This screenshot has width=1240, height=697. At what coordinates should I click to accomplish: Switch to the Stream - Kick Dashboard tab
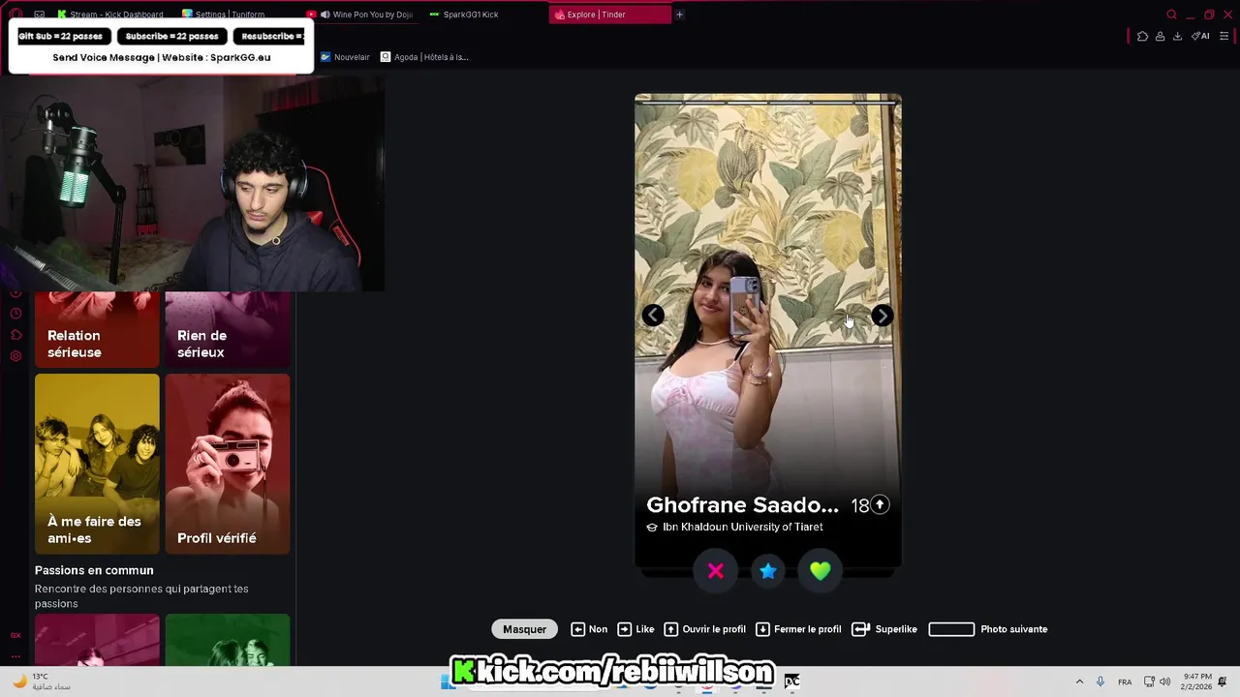point(110,15)
